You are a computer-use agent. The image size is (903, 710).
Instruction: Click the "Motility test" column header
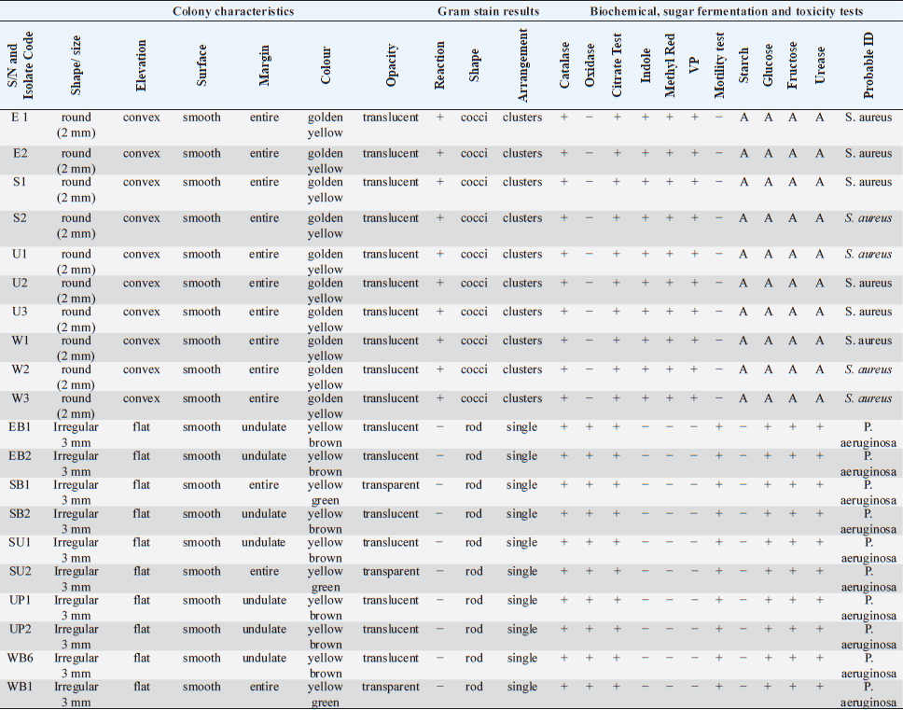pos(718,65)
